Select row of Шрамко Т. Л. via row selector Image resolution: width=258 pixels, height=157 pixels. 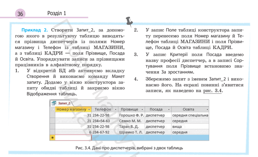tap(52, 132)
